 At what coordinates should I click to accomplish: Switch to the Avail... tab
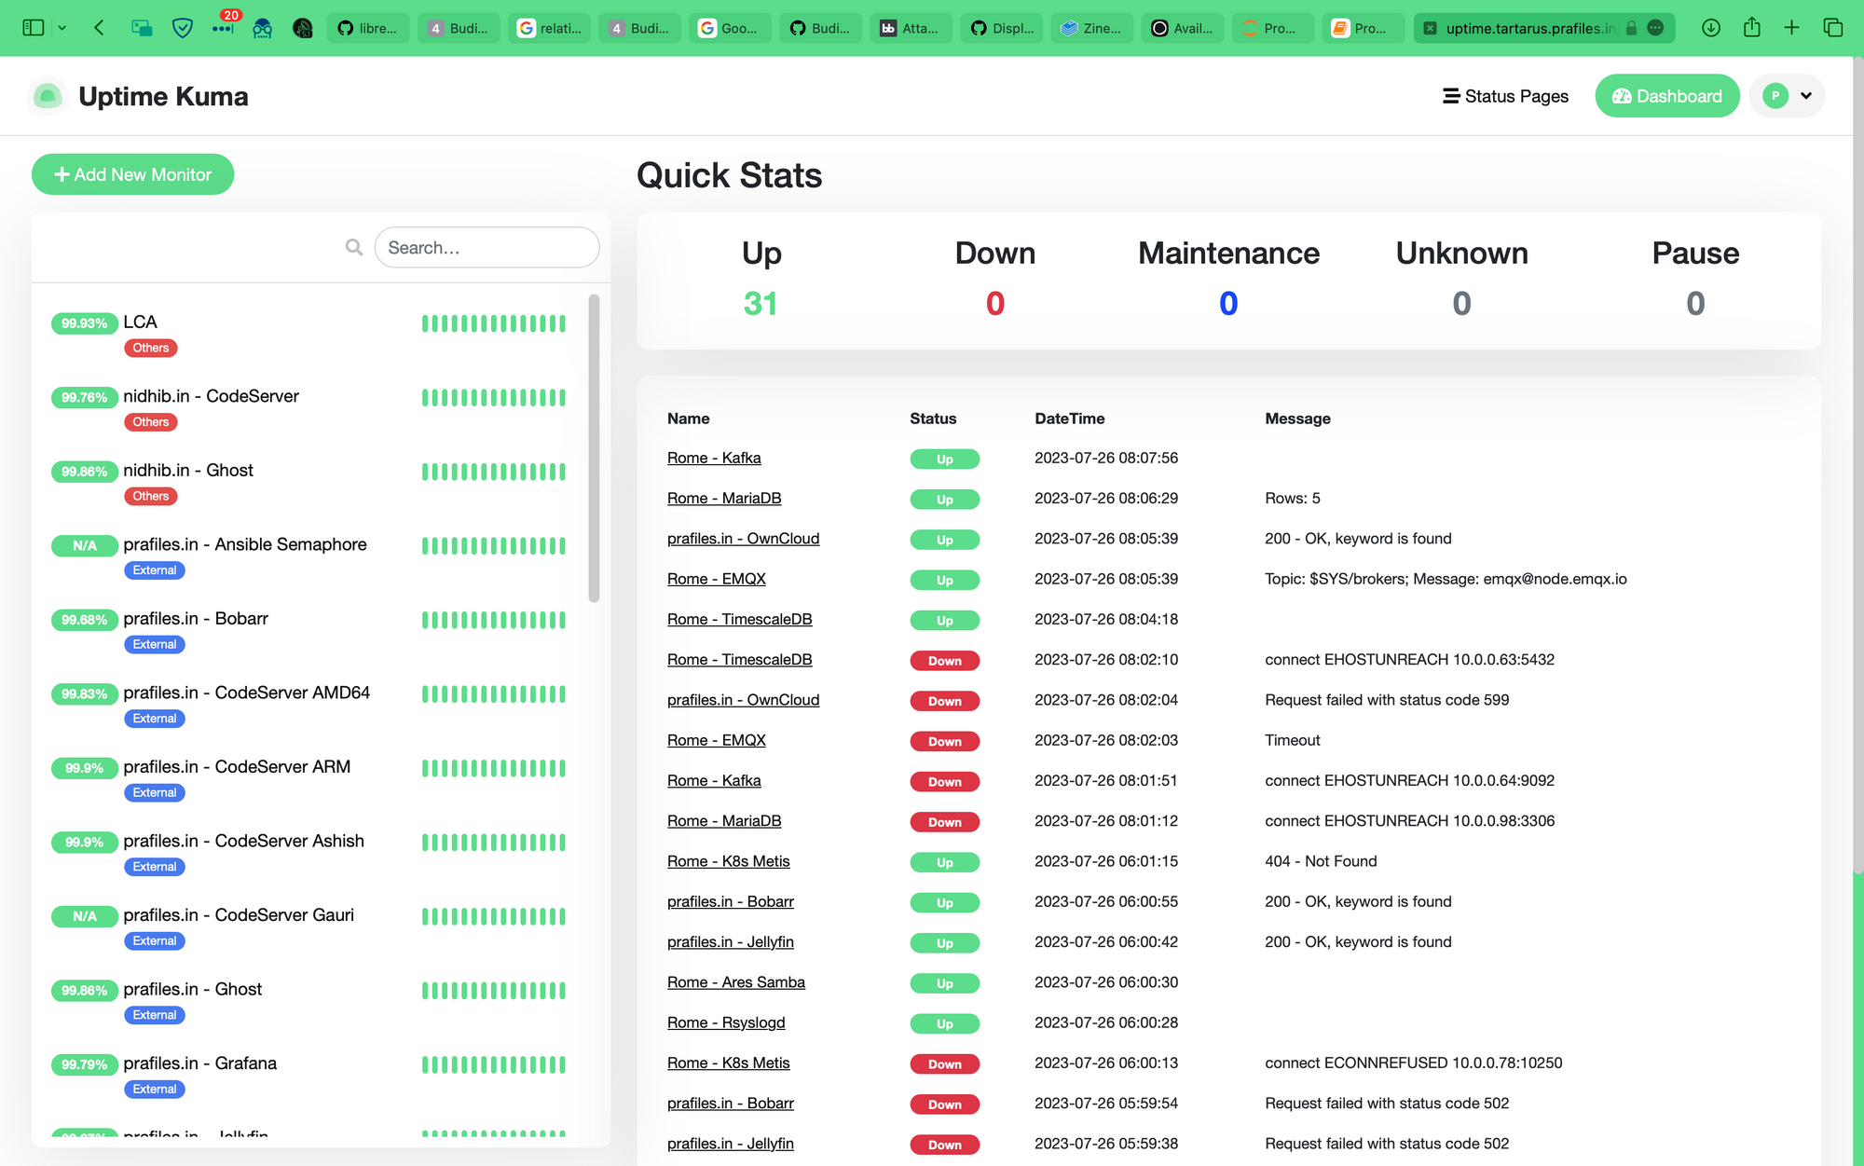coord(1183,28)
